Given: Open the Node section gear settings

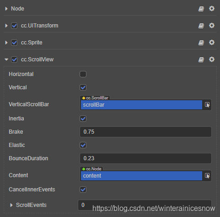Looking at the screenshot, I should pos(212,9).
